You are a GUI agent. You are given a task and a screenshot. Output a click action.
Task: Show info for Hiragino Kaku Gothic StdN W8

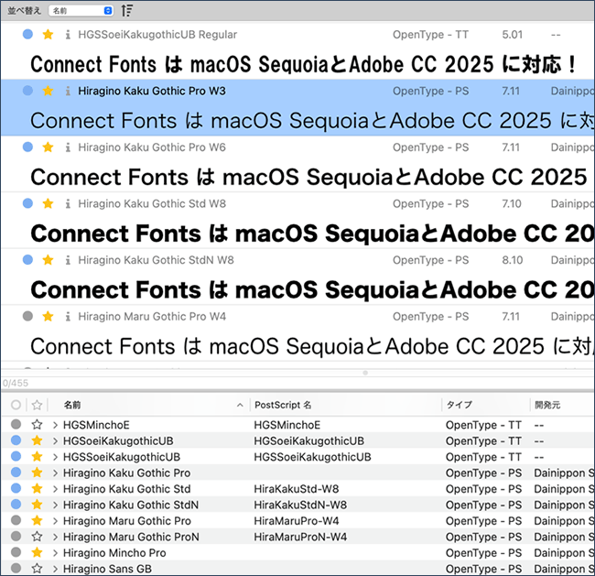[x=68, y=260]
